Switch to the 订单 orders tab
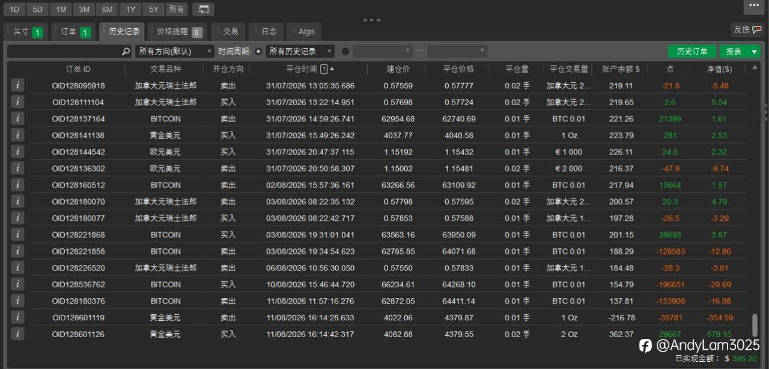Viewport: 769px width, 369px height. (74, 32)
